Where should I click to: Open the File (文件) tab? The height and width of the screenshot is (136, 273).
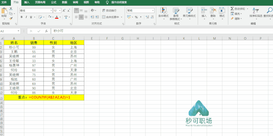click(x=4, y=3)
